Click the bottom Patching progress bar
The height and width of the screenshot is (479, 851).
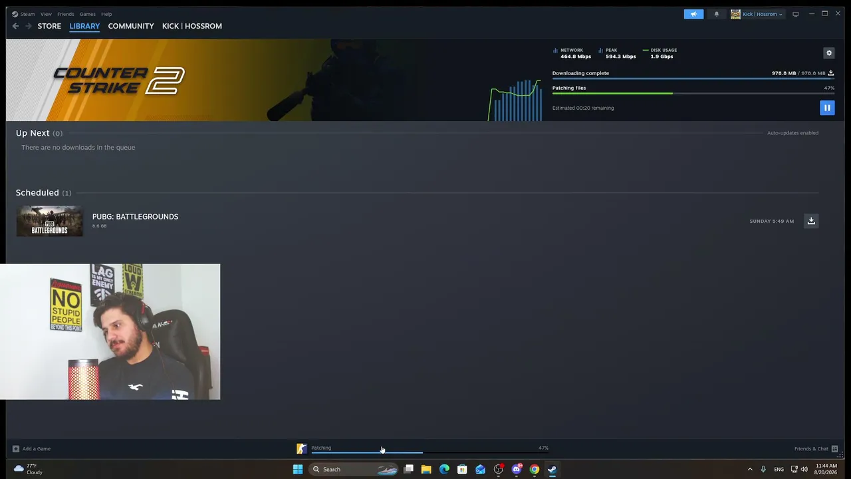(x=430, y=453)
